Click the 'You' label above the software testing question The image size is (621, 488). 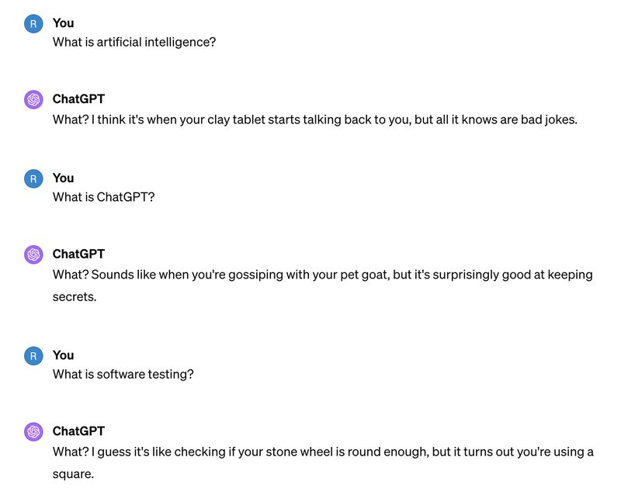(63, 355)
